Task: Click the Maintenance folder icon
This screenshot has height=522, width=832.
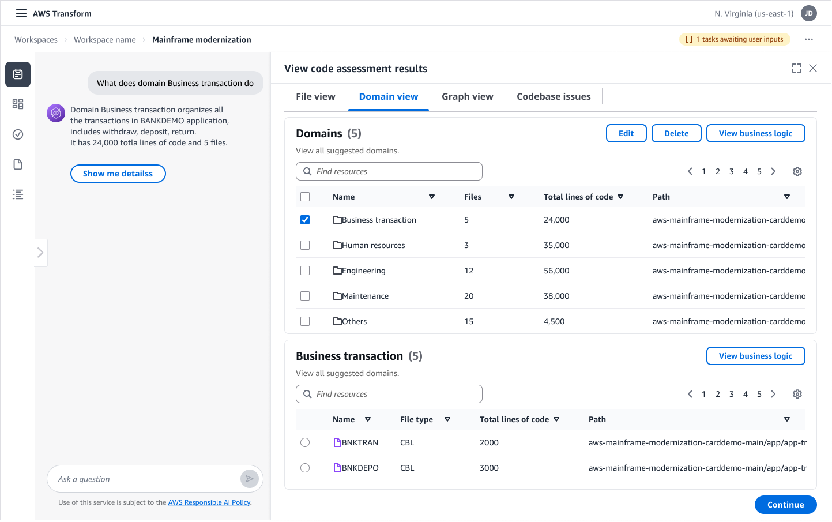Action: click(x=337, y=296)
